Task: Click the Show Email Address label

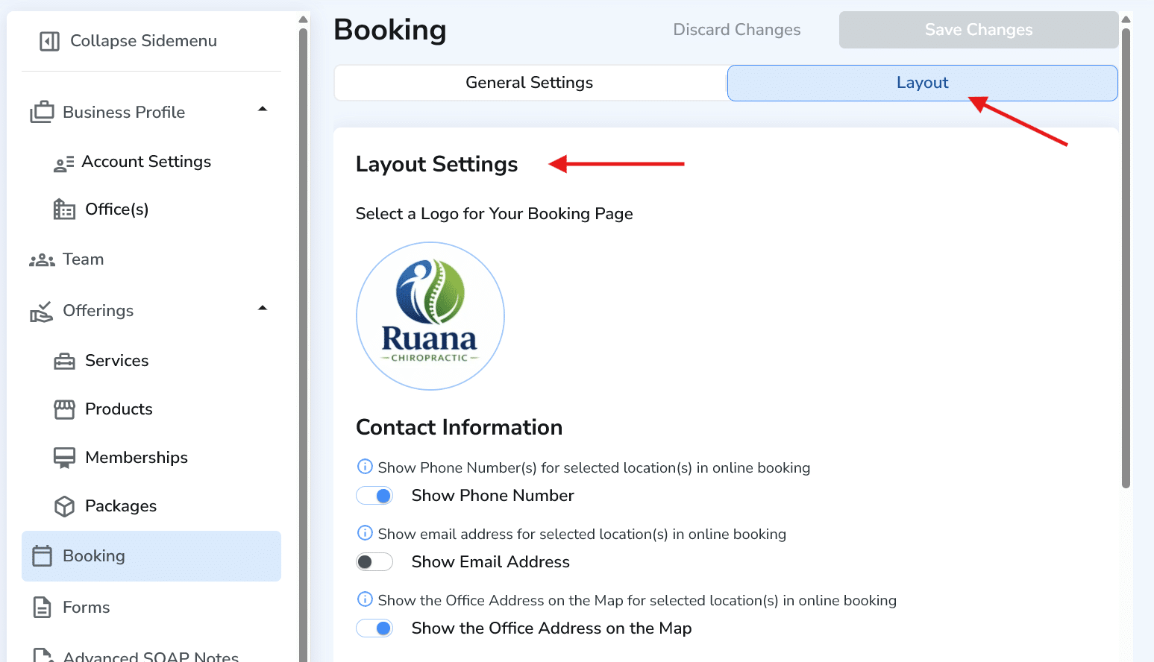Action: pyautogui.click(x=490, y=562)
